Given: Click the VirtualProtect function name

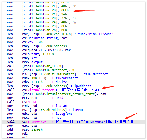Looking at the screenshot, I should (40, 90).
